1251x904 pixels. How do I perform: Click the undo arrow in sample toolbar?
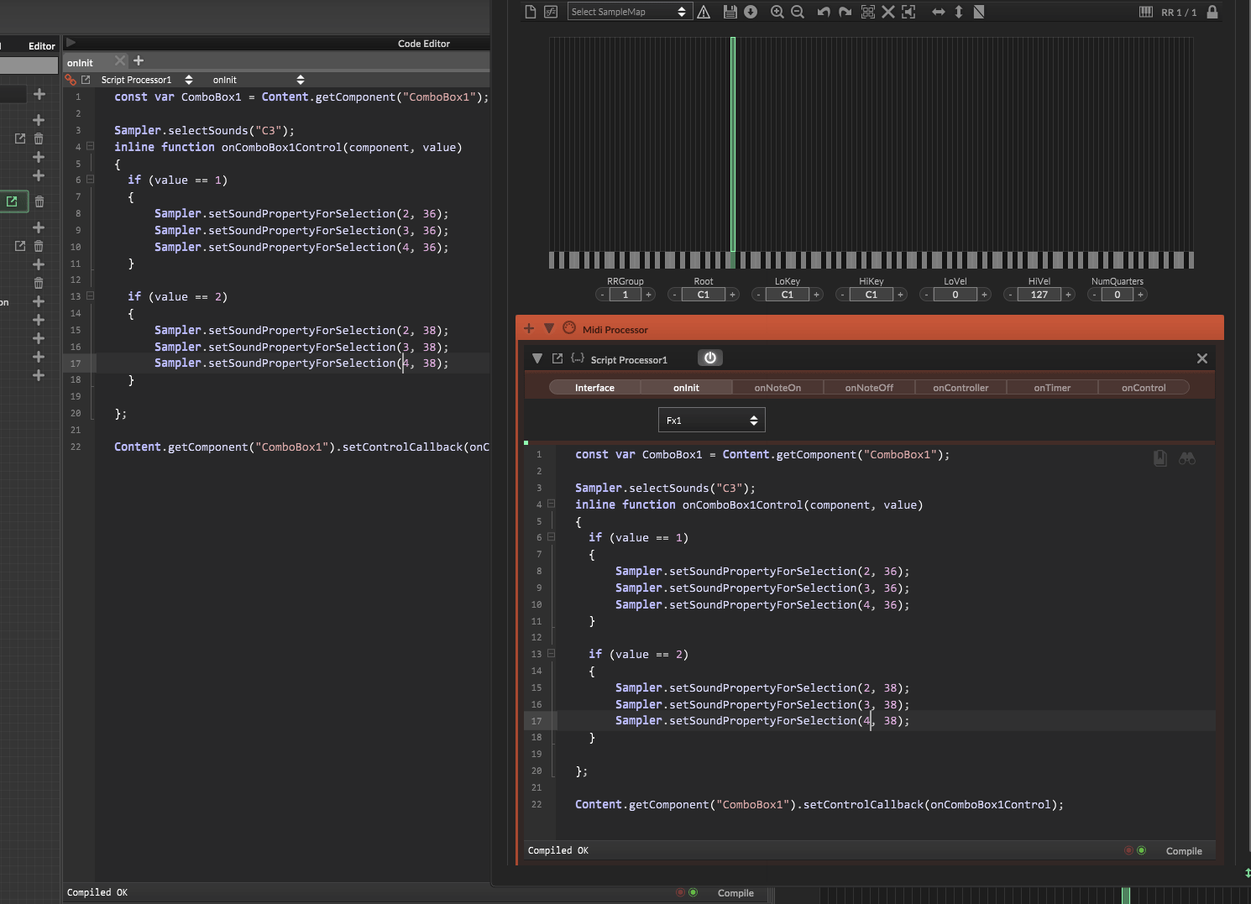(824, 12)
